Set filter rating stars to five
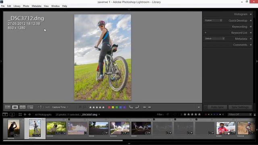The height and width of the screenshot is (145, 258). pyautogui.click(x=200, y=114)
